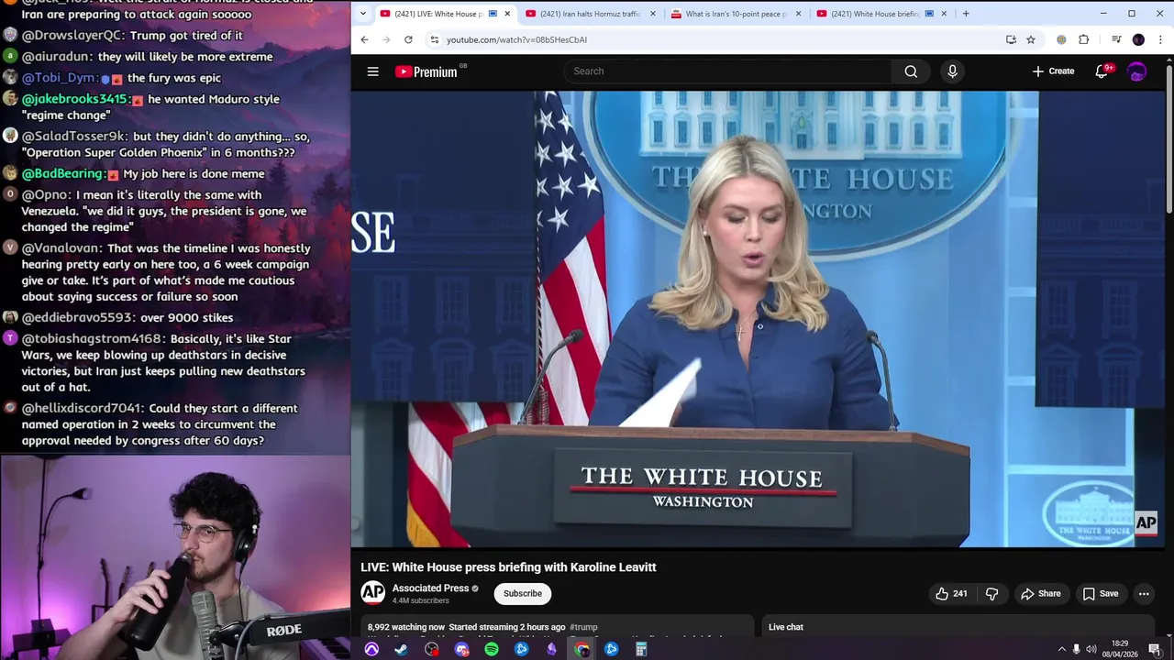This screenshot has width=1174, height=660.
Task: Open the Windows notification center icon
Action: pyautogui.click(x=1155, y=649)
